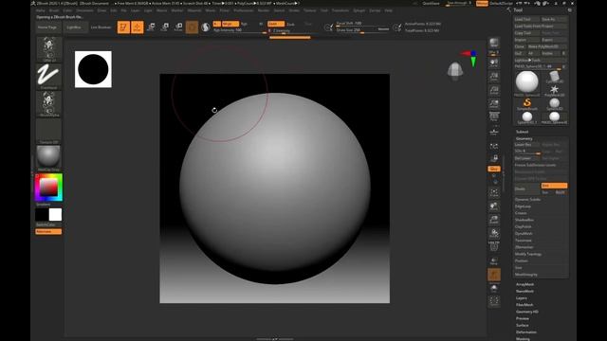Enable Edit mode in the top shelf
607x341 pixels.
123,27
